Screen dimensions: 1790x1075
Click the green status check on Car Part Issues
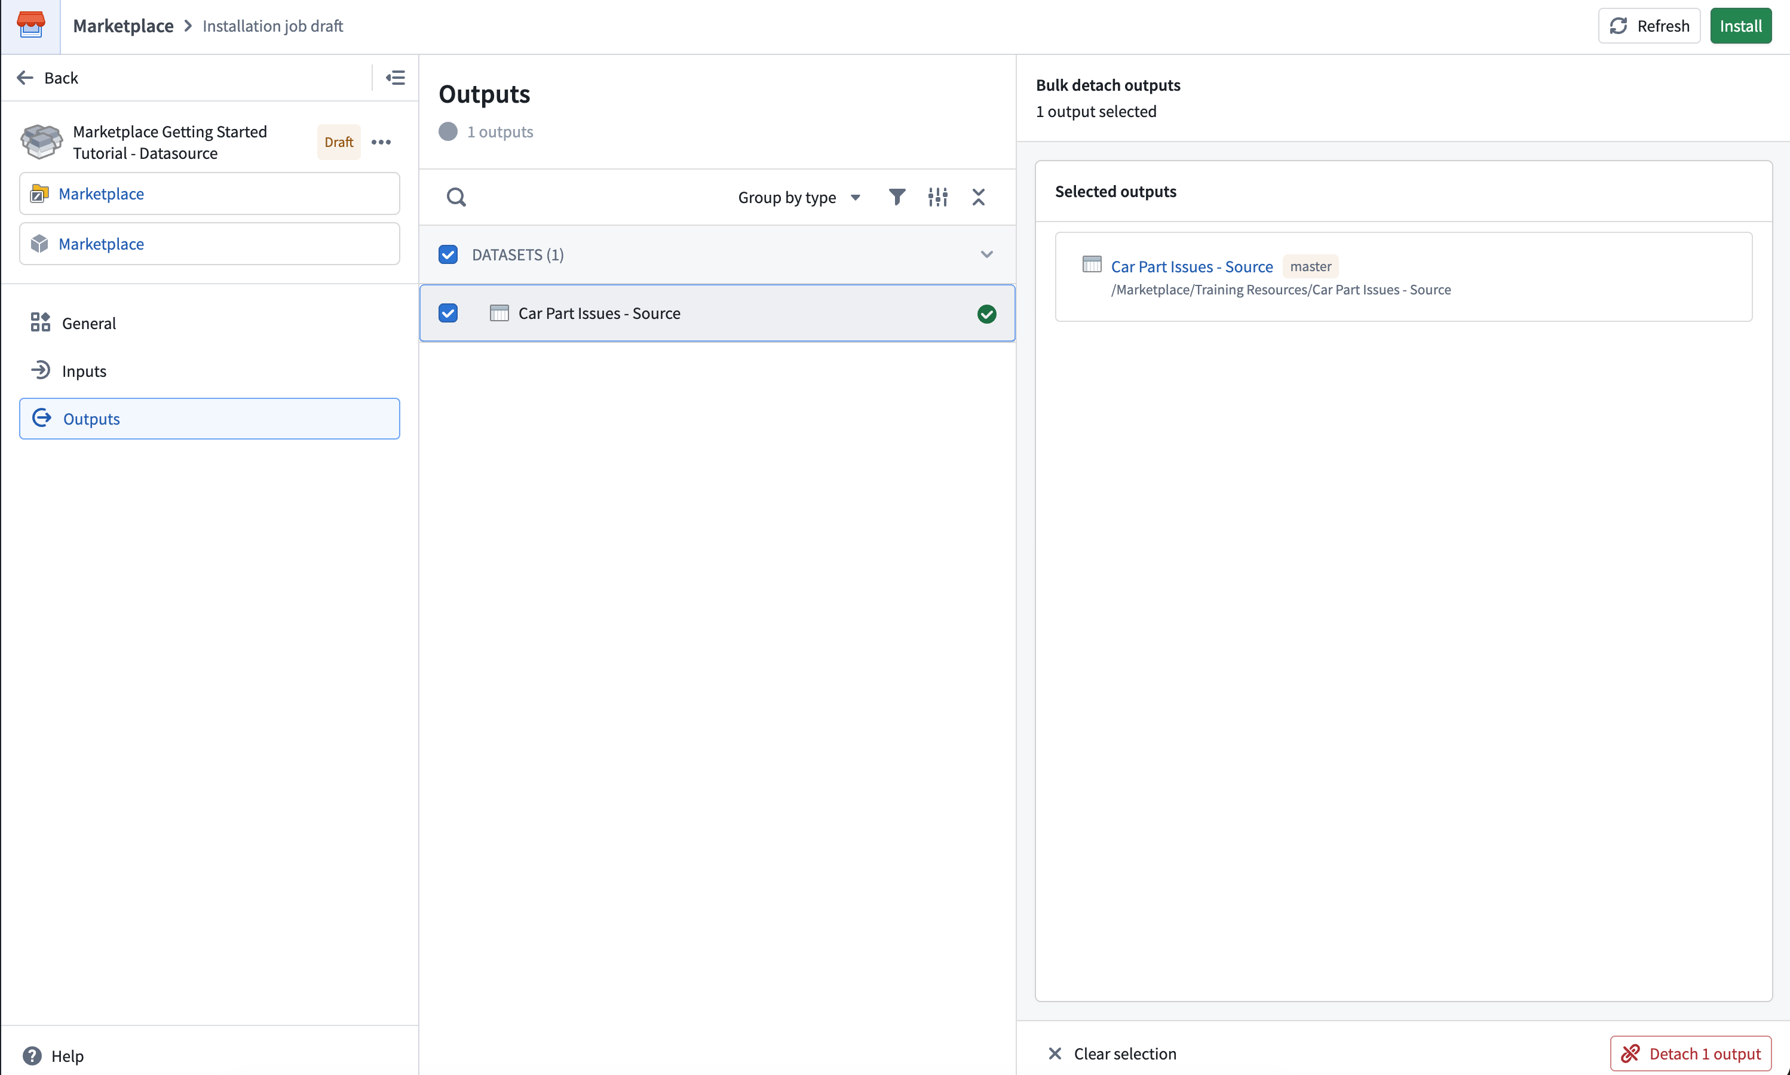[986, 314]
